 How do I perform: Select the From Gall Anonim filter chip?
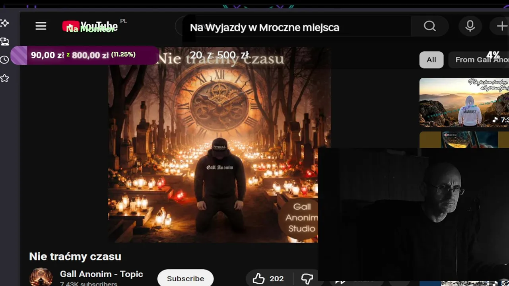[479, 60]
